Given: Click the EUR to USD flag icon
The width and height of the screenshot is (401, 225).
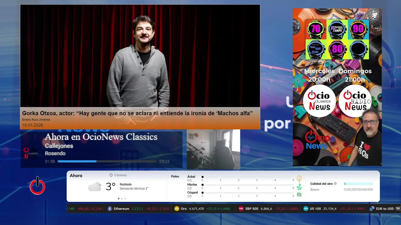Looking at the screenshot, I should (372, 209).
